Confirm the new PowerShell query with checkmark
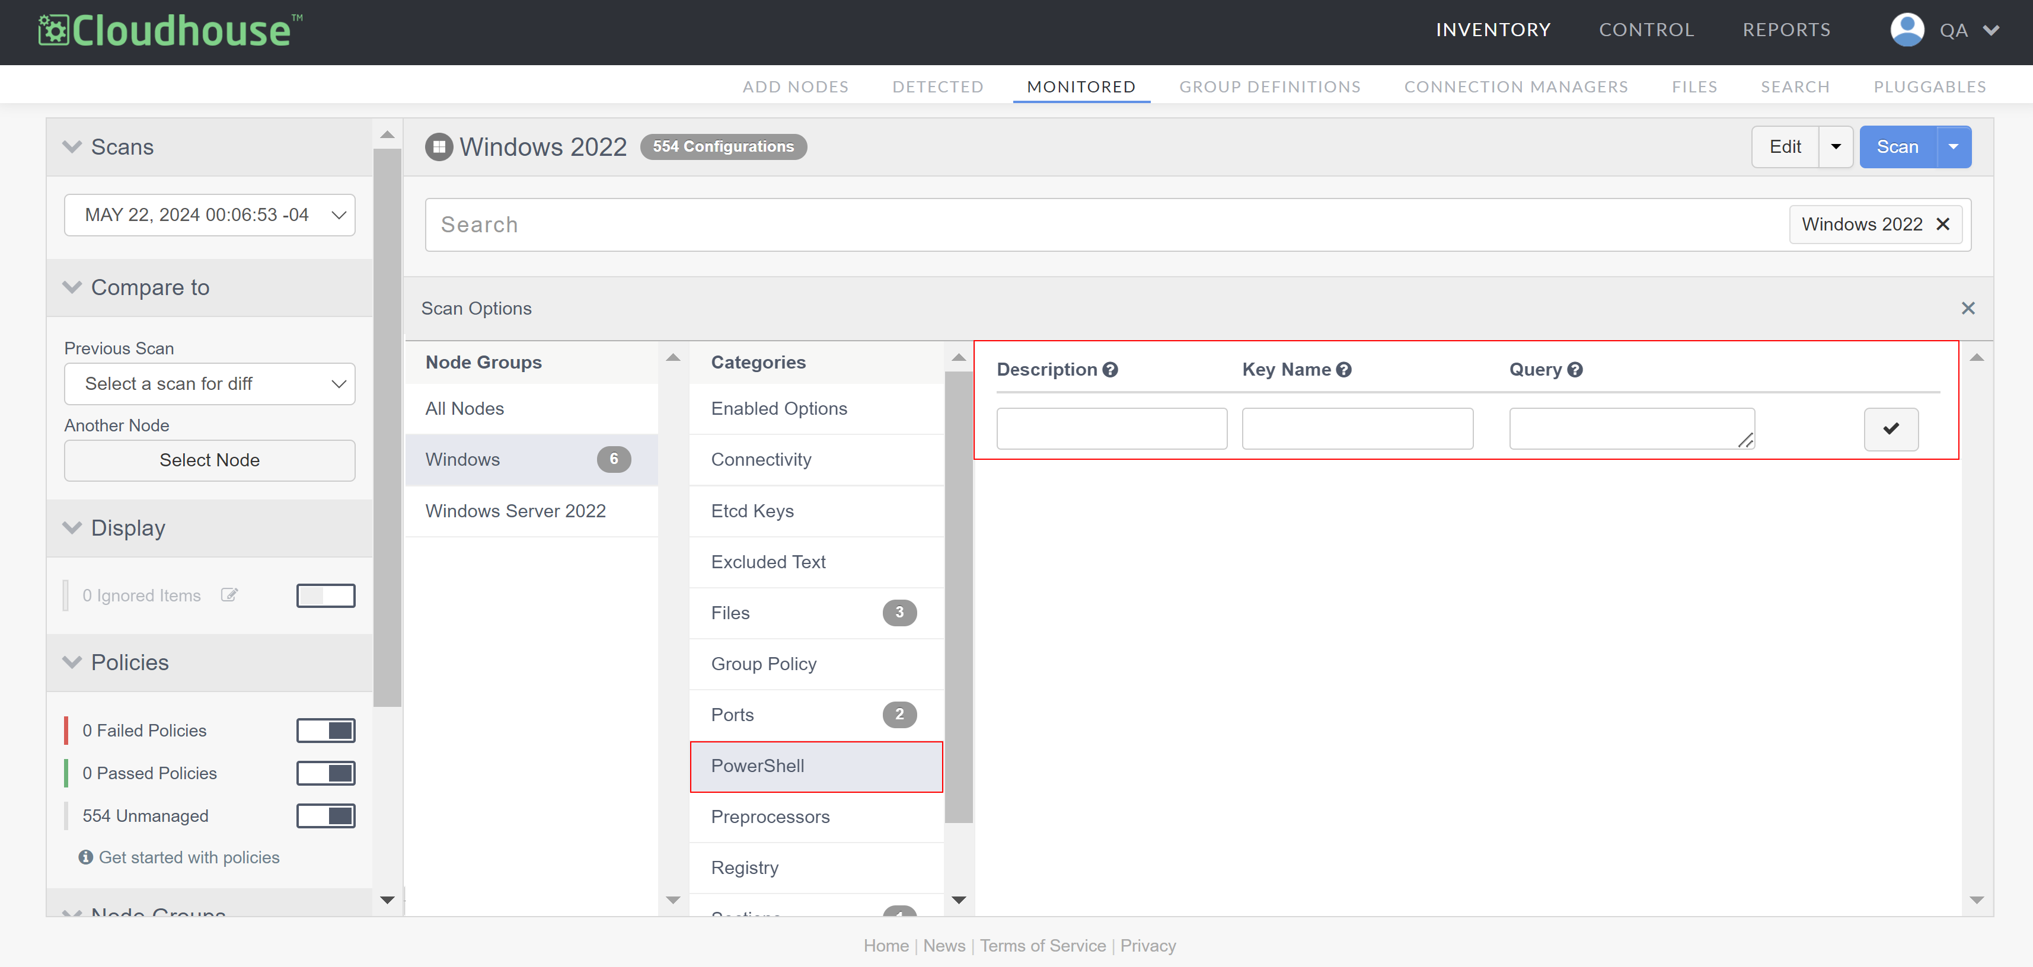Screen dimensions: 2033x967 click(1891, 428)
